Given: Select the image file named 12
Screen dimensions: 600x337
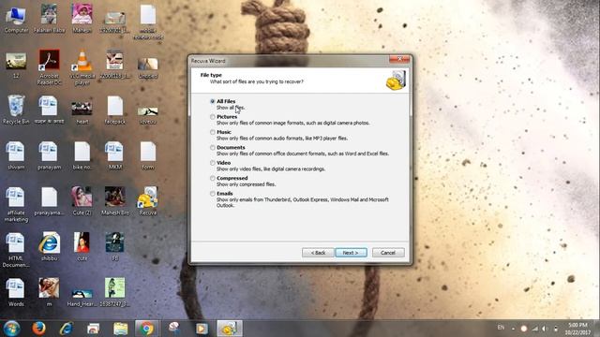Looking at the screenshot, I should coord(16,66).
